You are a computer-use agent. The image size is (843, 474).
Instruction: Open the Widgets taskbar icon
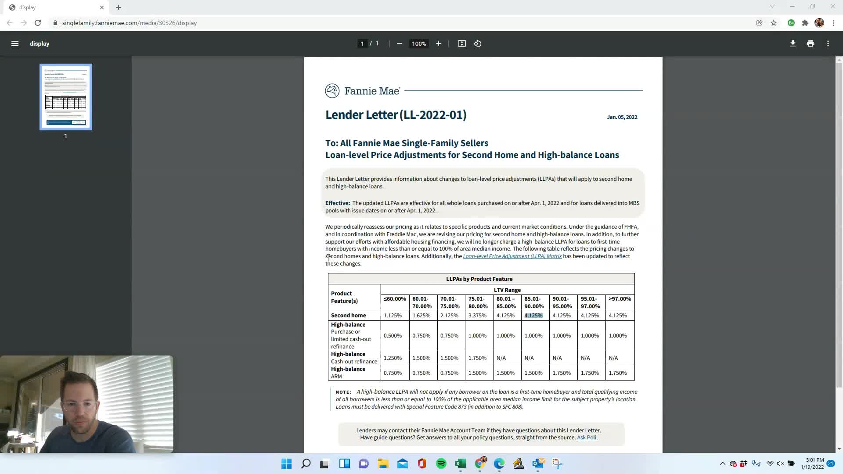pos(345,463)
